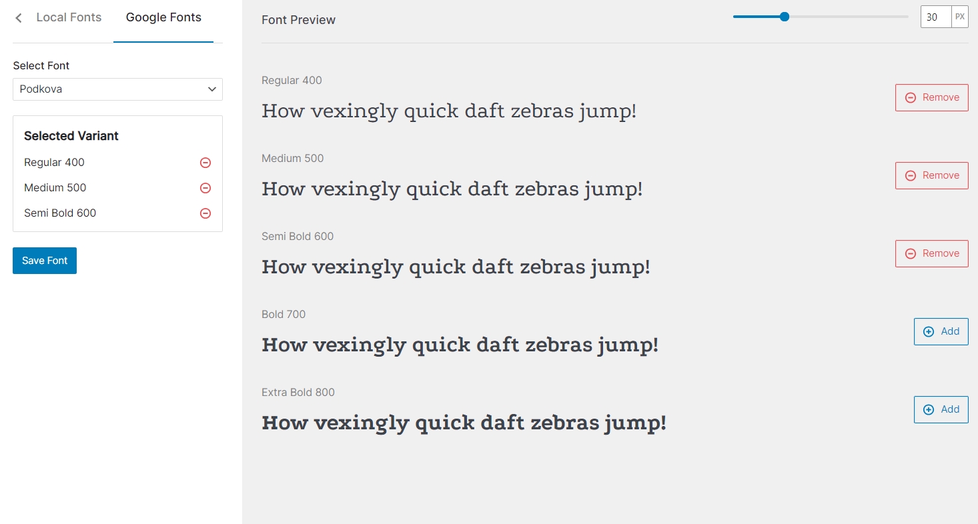Add the Extra Bold 800 variant

[941, 409]
